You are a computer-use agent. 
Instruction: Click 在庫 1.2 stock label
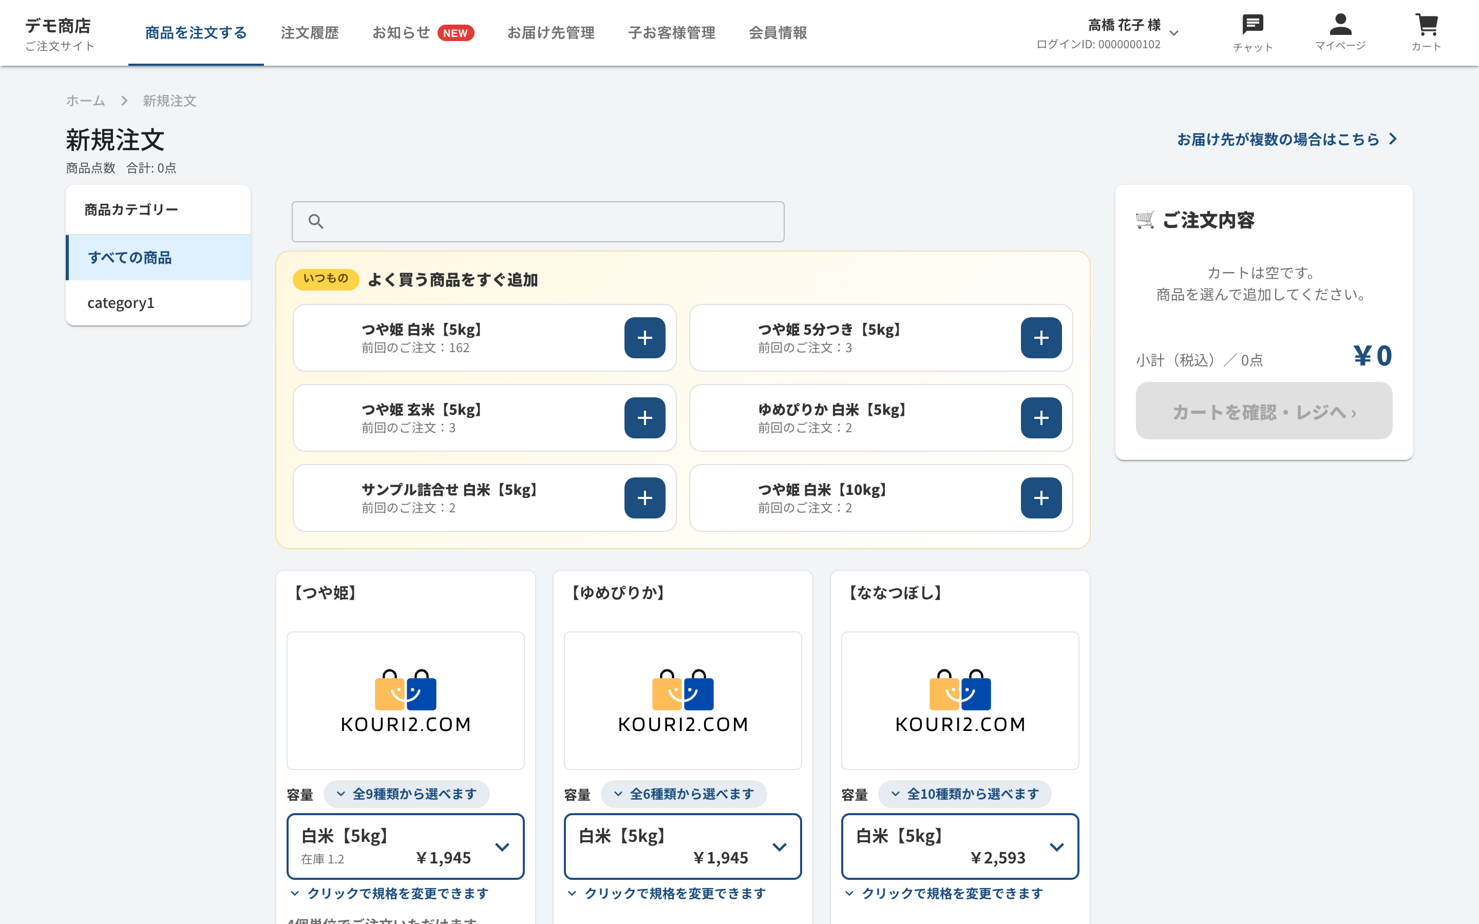[323, 859]
